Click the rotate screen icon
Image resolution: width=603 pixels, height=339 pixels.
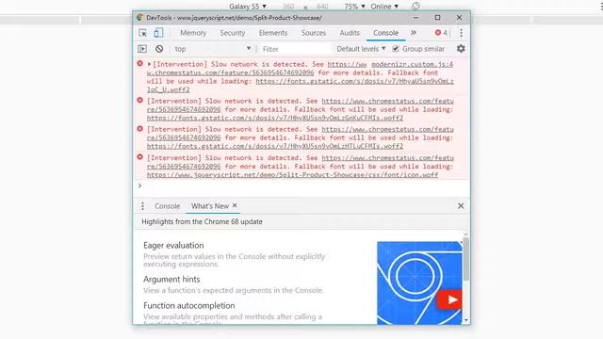(x=416, y=7)
